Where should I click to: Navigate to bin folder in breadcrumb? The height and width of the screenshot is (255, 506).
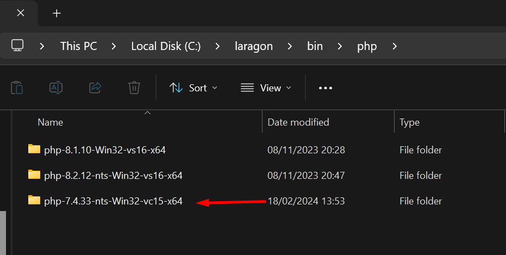click(315, 46)
